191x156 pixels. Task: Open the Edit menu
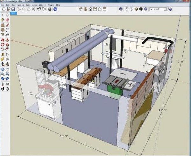click(8, 5)
